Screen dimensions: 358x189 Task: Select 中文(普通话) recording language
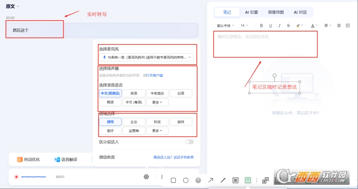pos(110,93)
